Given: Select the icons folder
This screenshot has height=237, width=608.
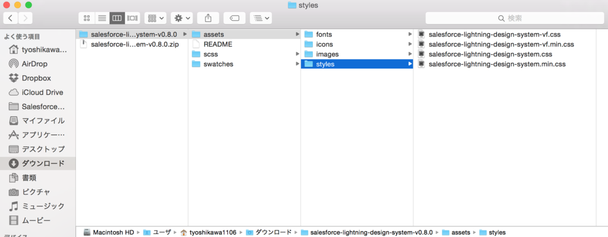Looking at the screenshot, I should click(x=357, y=44).
